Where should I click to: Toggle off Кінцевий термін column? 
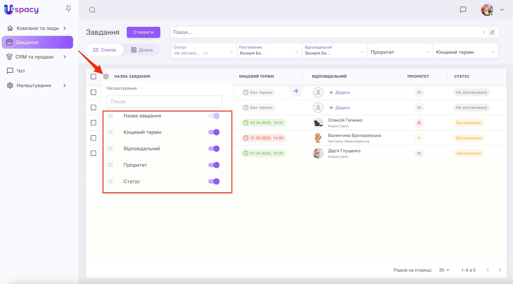point(214,132)
